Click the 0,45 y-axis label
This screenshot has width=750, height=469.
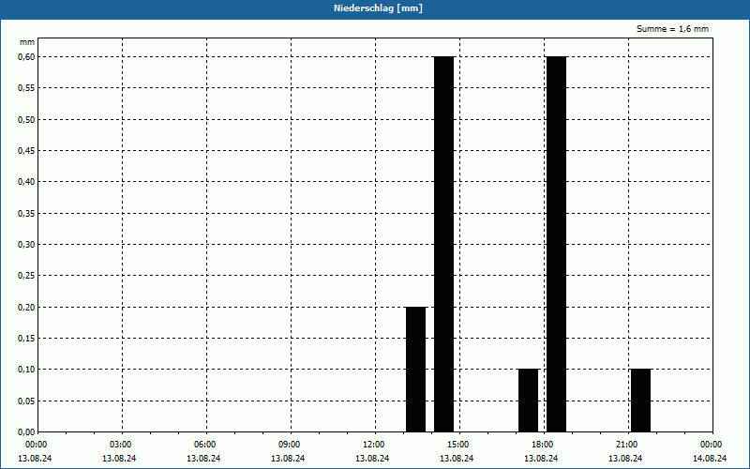click(x=27, y=151)
